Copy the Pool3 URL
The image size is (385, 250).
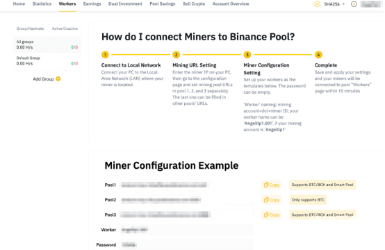[271, 215]
